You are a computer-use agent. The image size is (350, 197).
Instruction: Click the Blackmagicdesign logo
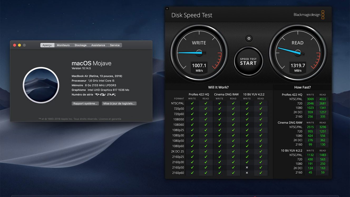point(309,15)
